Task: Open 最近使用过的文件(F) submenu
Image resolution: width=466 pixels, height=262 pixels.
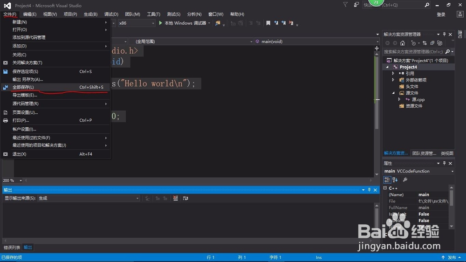Action: pyautogui.click(x=55, y=138)
